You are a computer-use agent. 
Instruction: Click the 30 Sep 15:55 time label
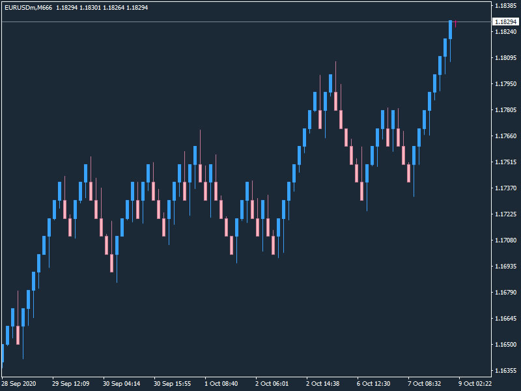[x=172, y=384]
